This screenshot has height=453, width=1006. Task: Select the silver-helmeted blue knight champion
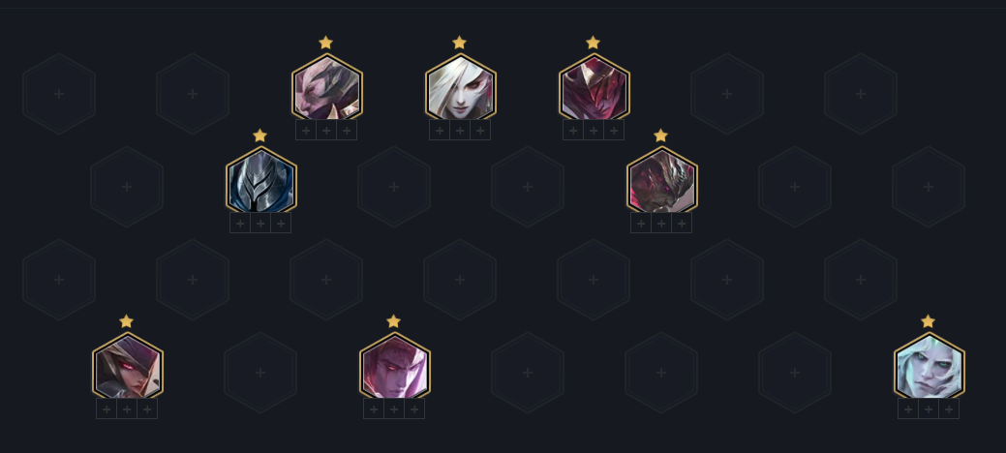[x=260, y=180]
